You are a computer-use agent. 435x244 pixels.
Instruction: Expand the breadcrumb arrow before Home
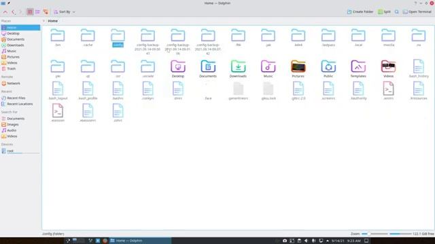click(43, 21)
